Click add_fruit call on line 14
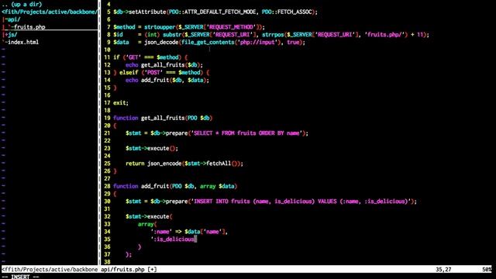Viewport: 496px width, 279px height. (x=155, y=80)
